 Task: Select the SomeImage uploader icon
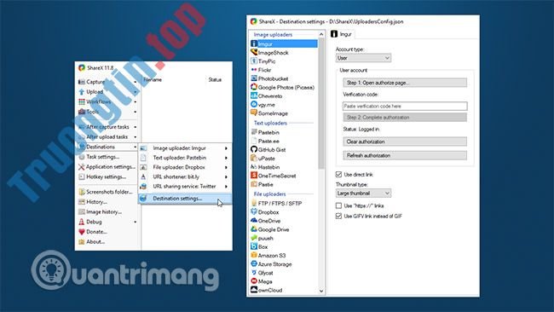(254, 113)
